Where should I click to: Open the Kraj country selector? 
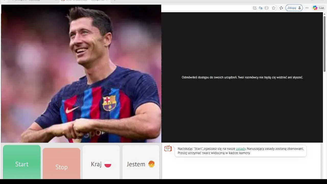coord(101,162)
